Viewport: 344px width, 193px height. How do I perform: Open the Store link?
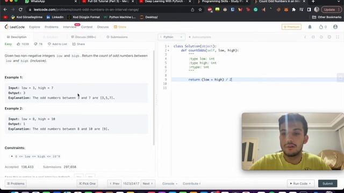pos(120,27)
